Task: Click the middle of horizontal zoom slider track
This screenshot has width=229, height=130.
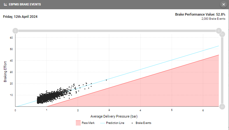Action: pos(117,31)
